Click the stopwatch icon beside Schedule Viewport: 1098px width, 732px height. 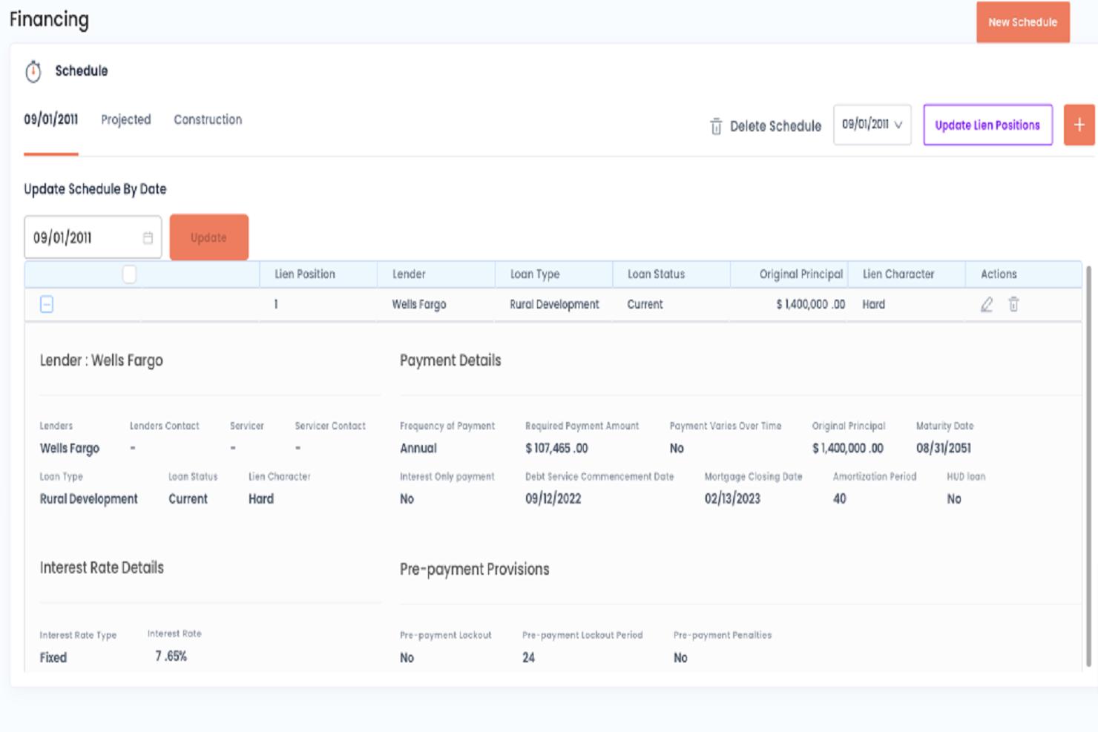click(33, 71)
